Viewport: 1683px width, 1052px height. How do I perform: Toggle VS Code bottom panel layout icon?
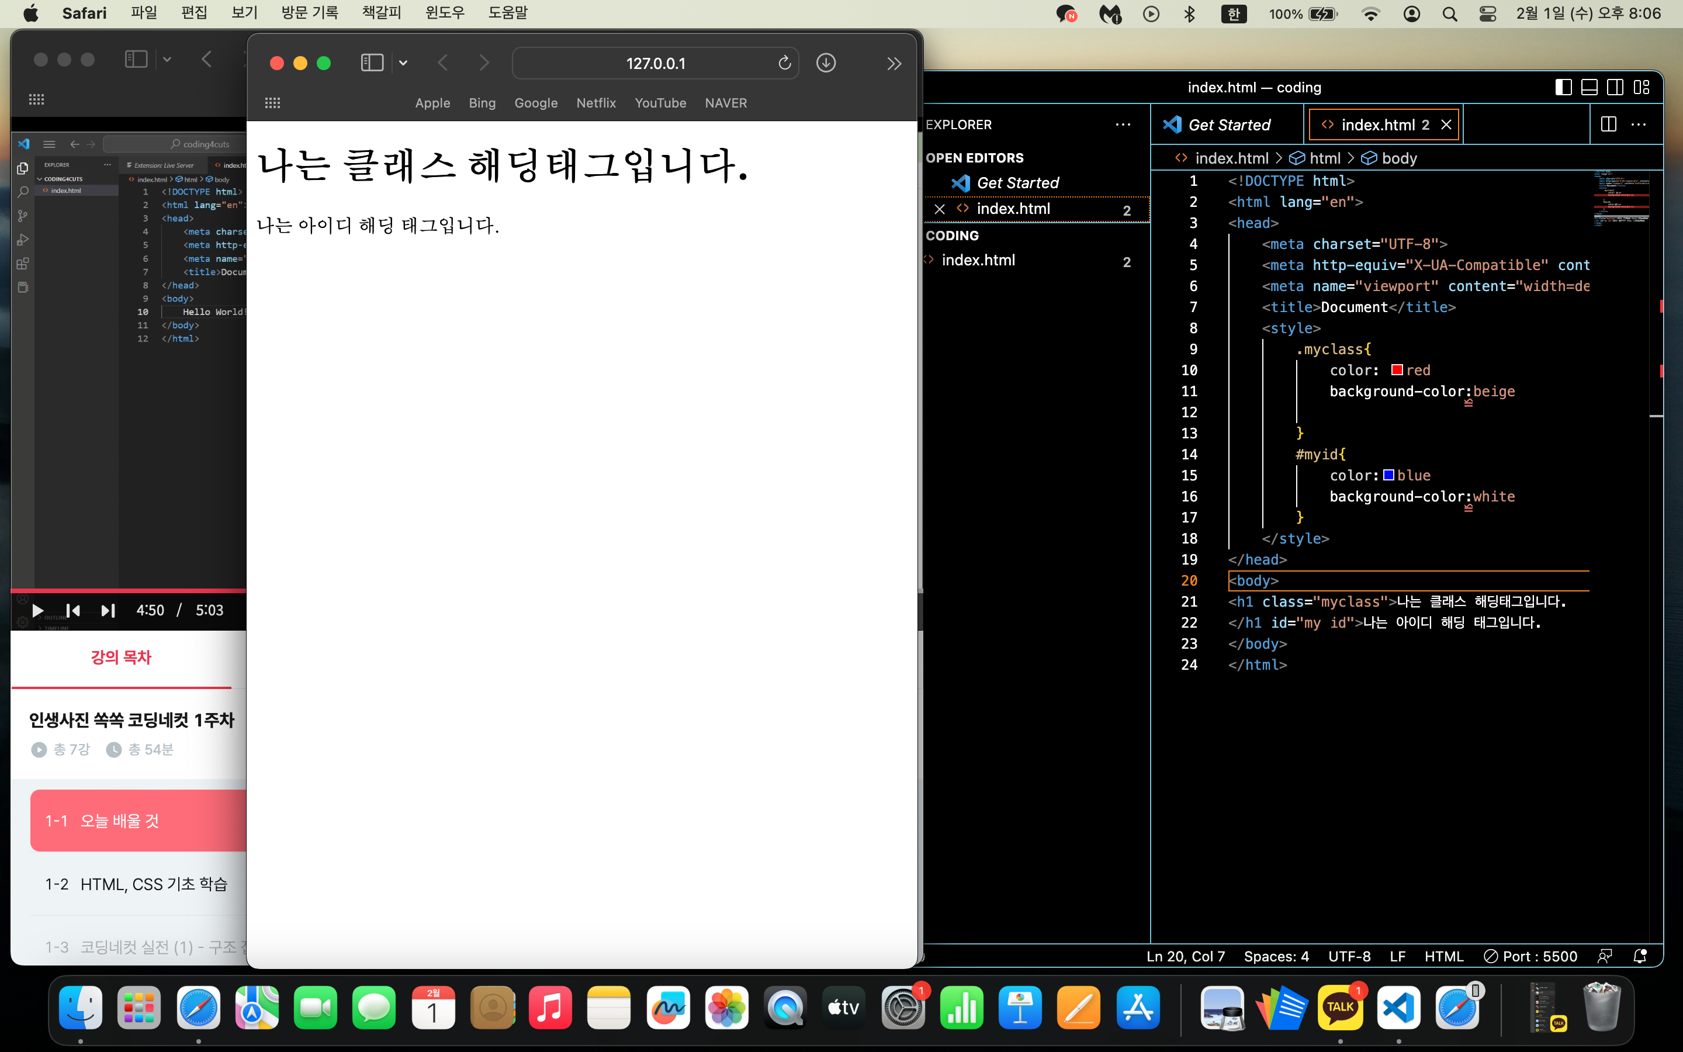[x=1589, y=87]
